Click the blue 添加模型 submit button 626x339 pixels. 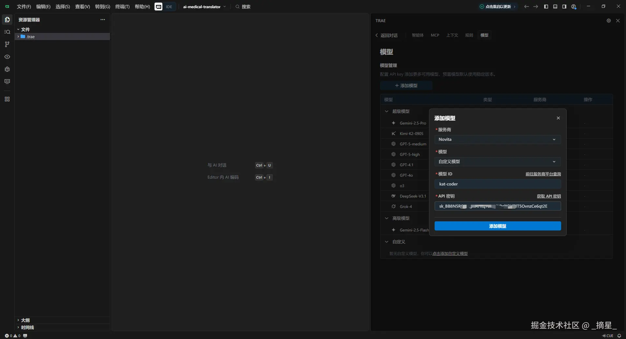pos(498,226)
